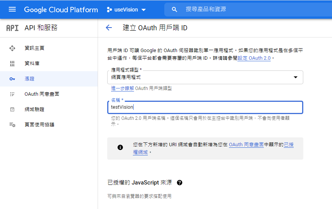Click the info icon in the notice box

(x=120, y=147)
